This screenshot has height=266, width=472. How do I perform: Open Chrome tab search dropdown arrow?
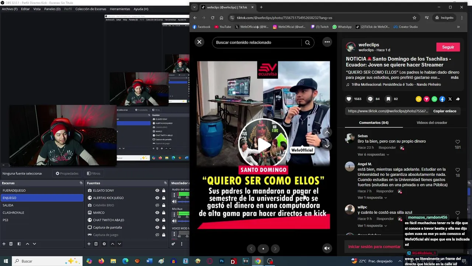coord(194,7)
